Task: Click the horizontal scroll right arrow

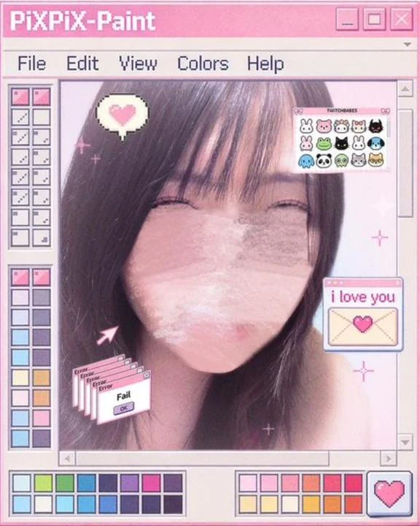Action: [x=389, y=459]
